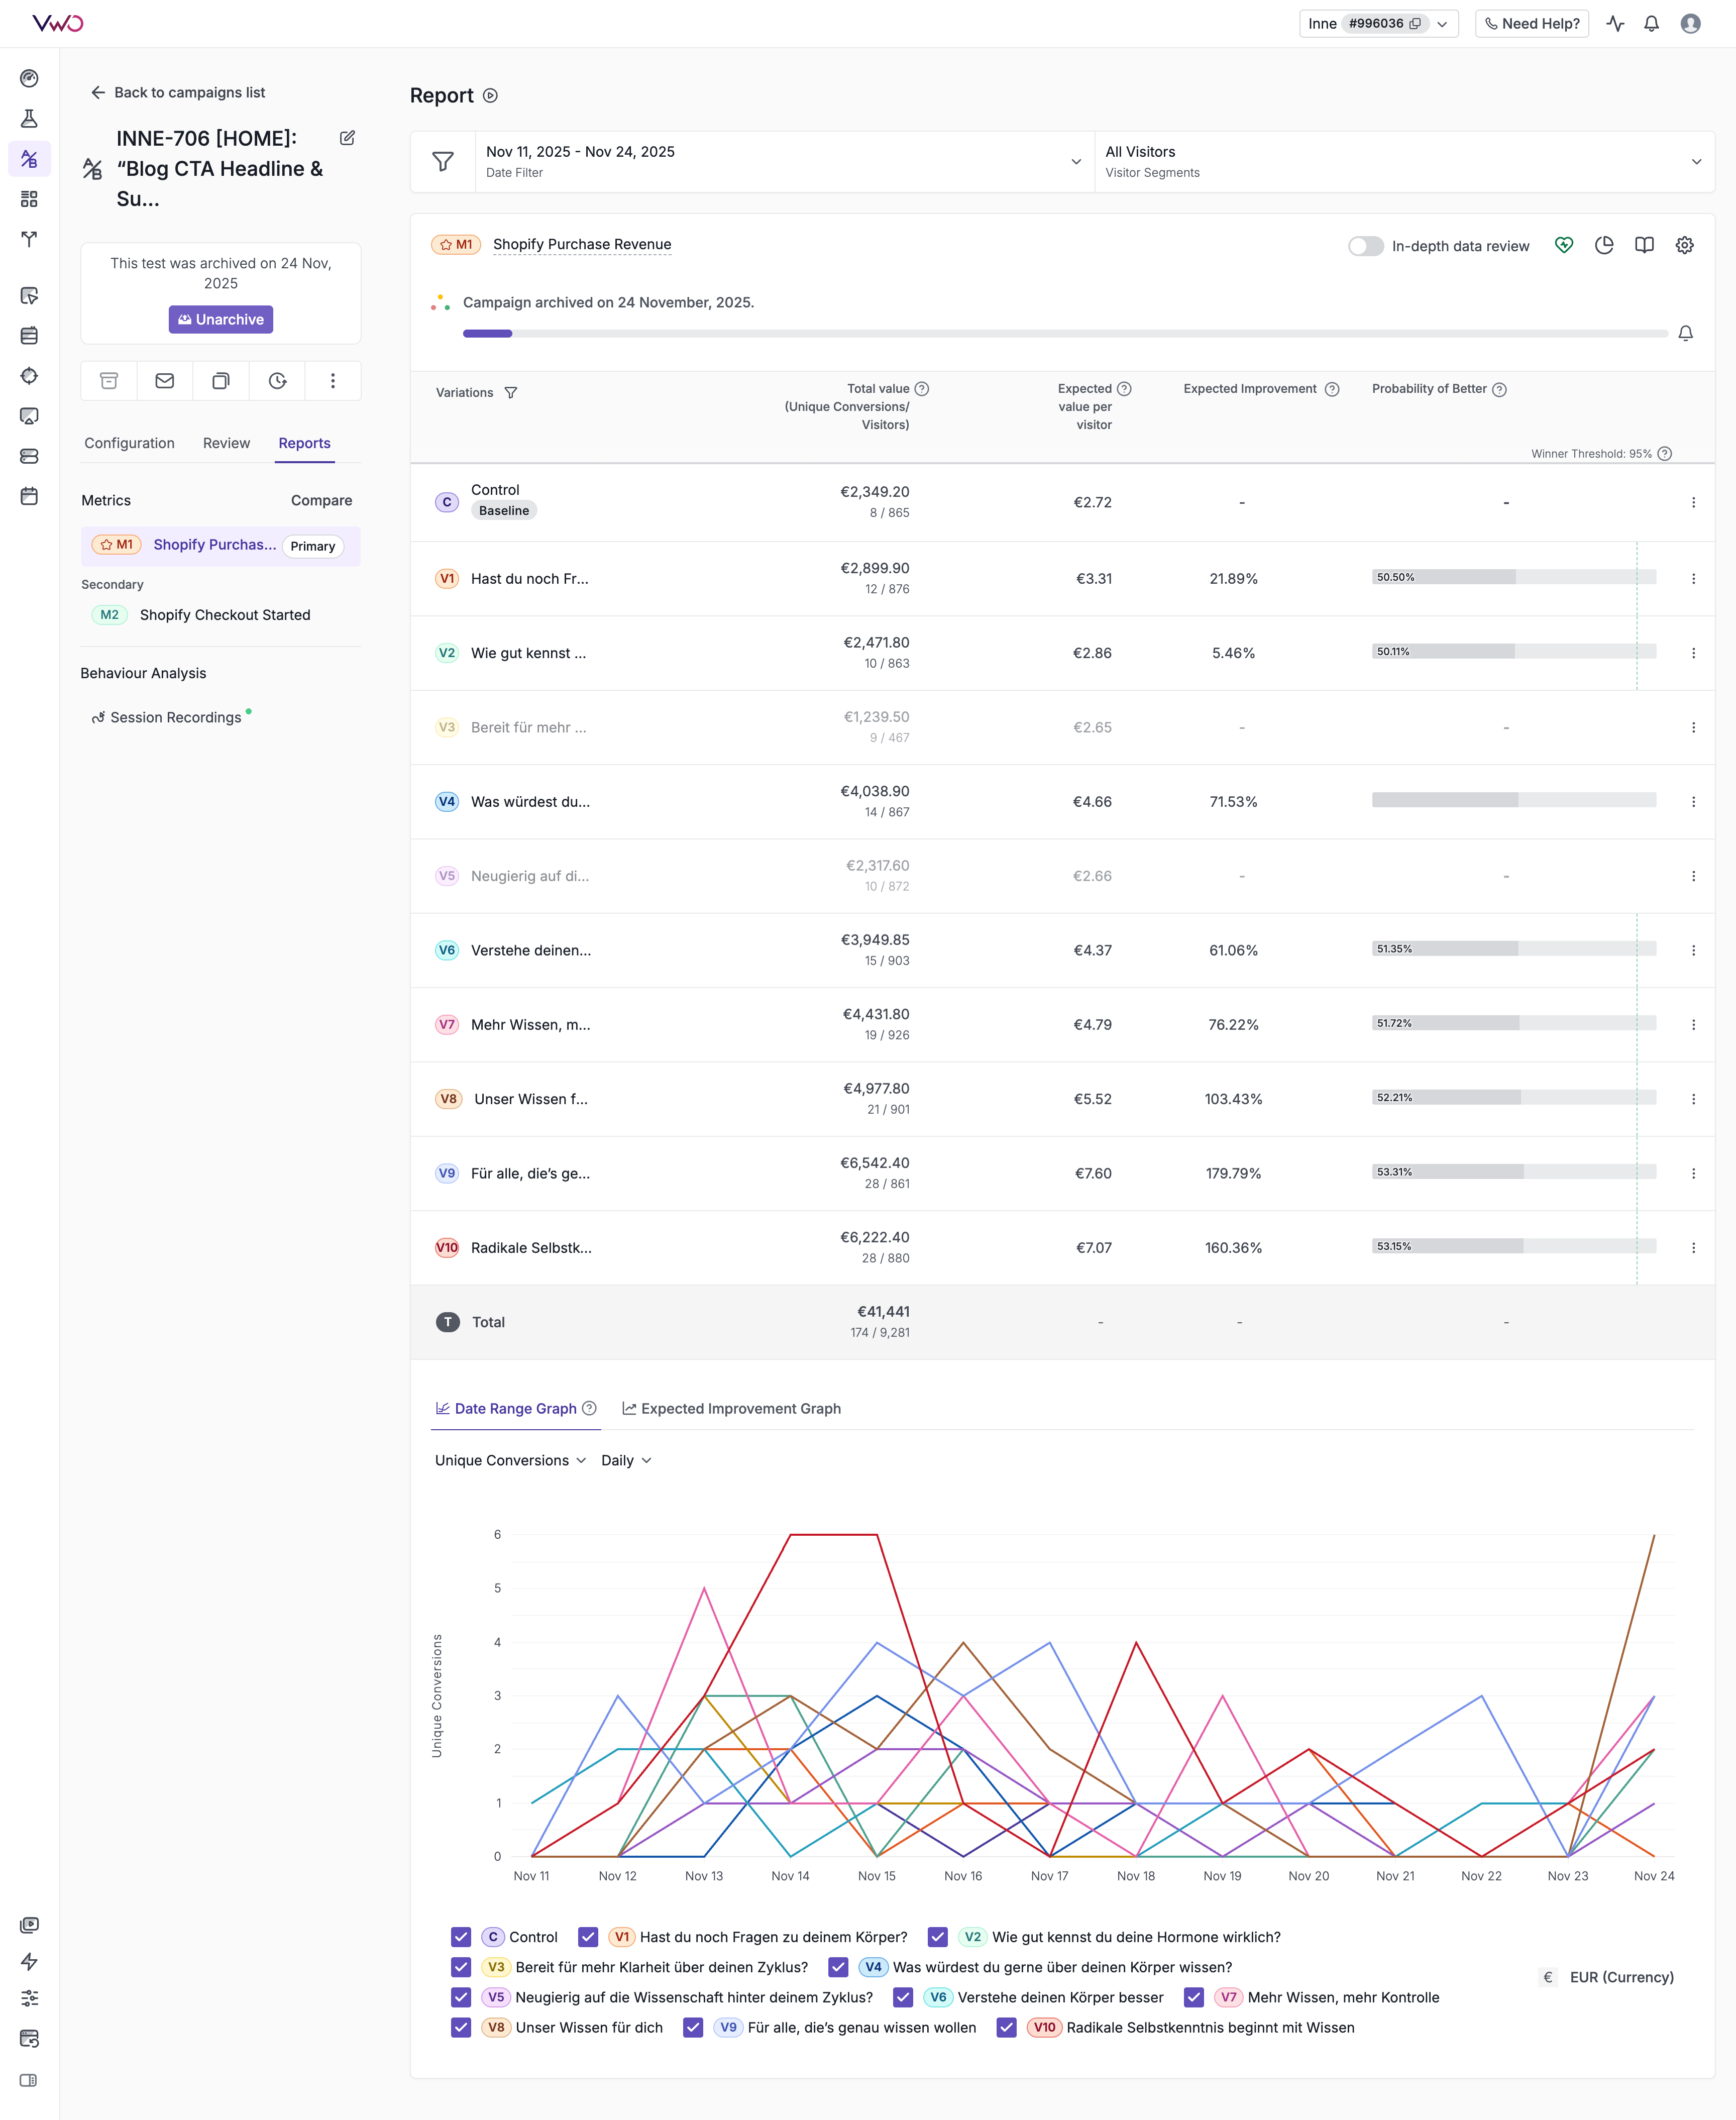Viewport: 1736px width, 2120px height.
Task: Click the archive campaign icon
Action: pos(109,381)
